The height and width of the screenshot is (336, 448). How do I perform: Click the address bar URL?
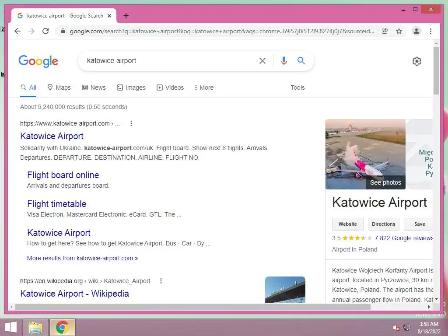(222, 31)
